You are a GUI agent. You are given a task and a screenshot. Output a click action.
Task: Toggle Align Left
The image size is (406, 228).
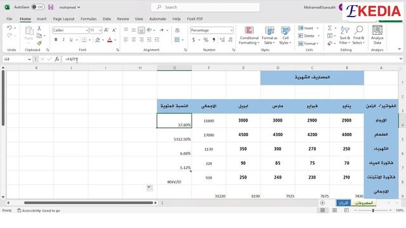pyautogui.click(x=126, y=40)
